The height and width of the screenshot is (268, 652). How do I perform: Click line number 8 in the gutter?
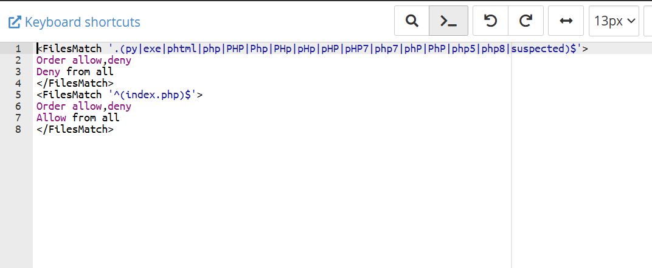18,129
